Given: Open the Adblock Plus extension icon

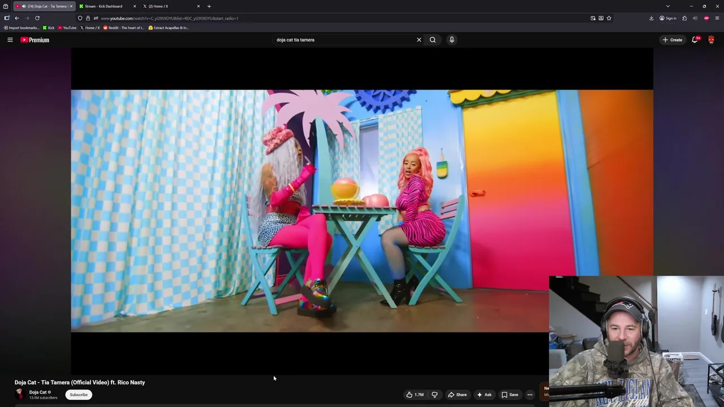Looking at the screenshot, I should 706,18.
